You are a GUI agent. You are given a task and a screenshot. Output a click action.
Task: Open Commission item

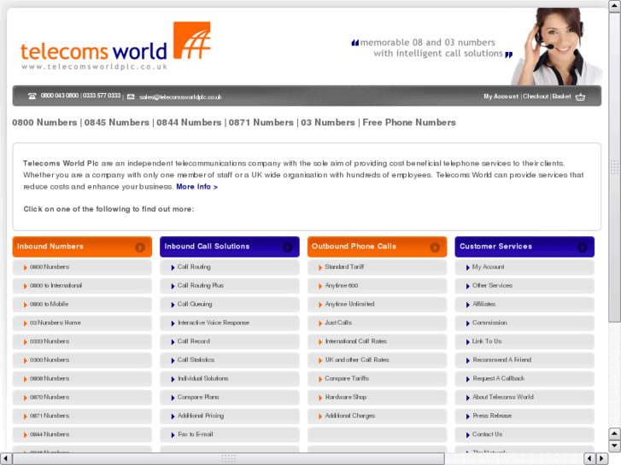524,323
